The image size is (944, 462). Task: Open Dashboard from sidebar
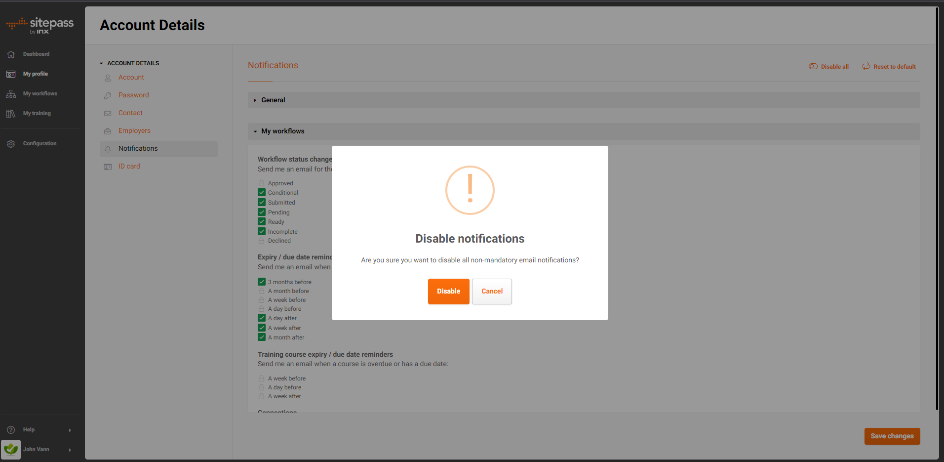tap(36, 54)
